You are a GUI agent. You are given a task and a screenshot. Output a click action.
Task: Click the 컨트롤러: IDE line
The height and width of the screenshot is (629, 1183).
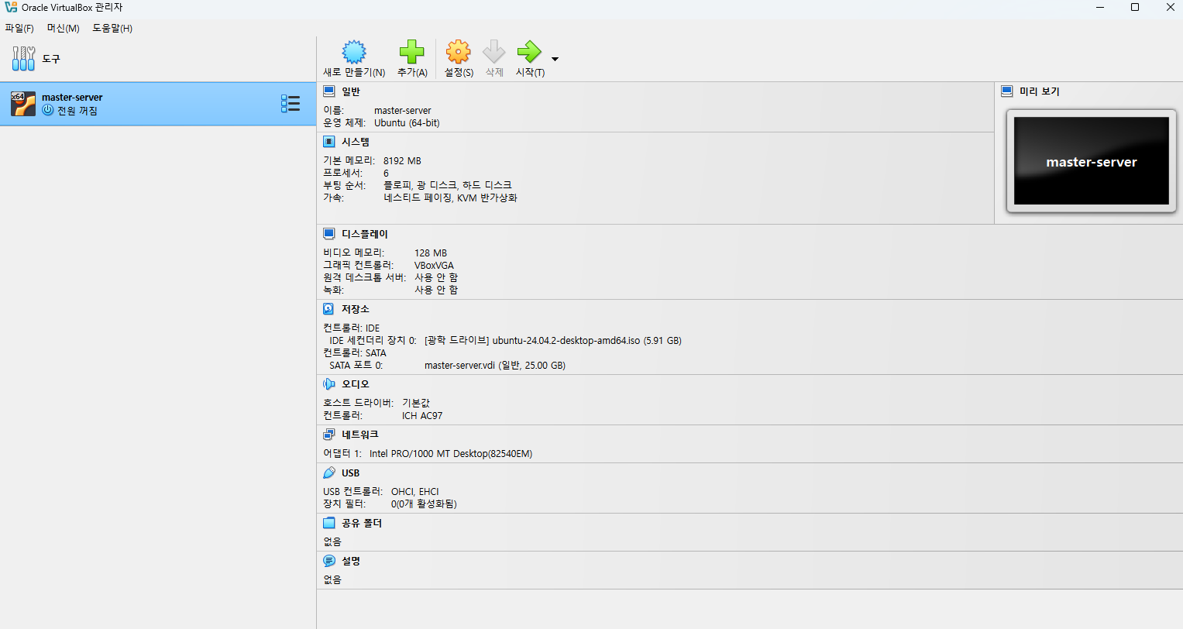(x=352, y=328)
